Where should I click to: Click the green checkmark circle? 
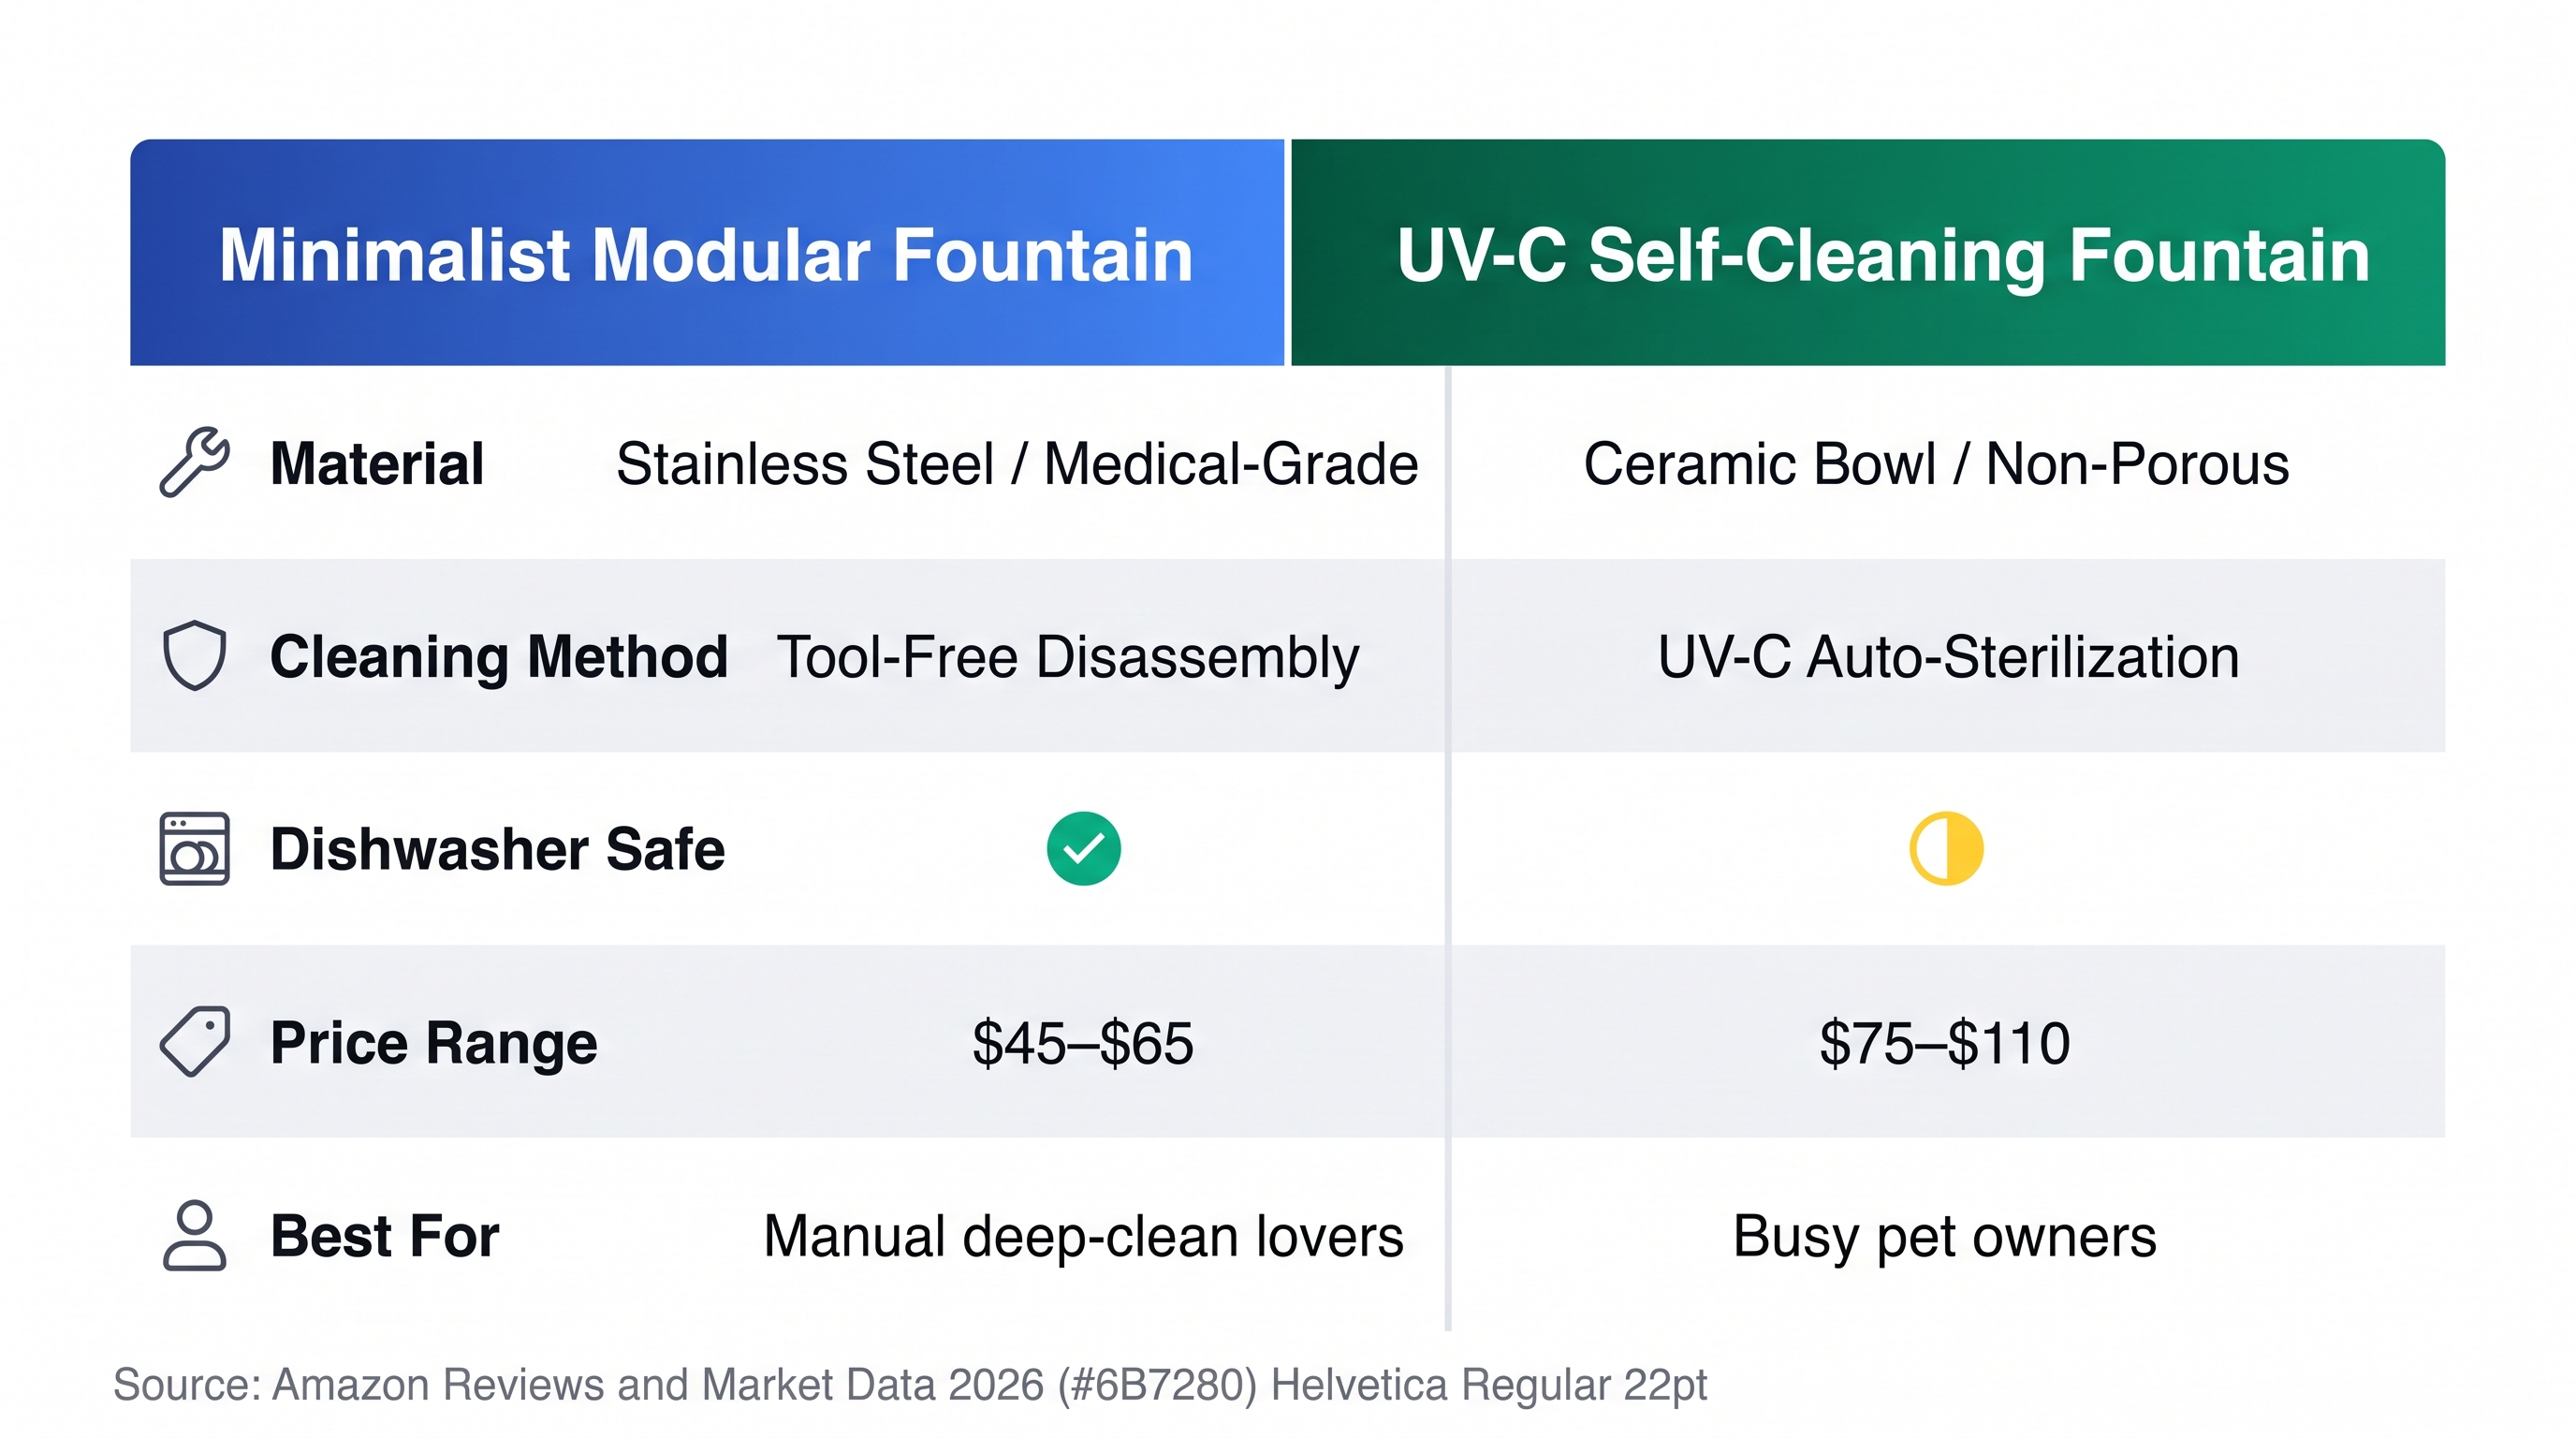coord(1084,849)
